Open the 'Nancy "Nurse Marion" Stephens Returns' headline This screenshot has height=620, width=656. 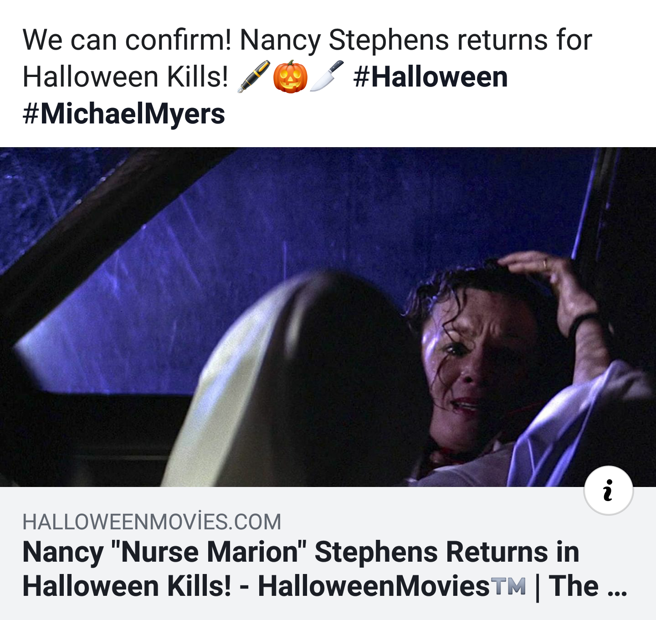coord(301,552)
